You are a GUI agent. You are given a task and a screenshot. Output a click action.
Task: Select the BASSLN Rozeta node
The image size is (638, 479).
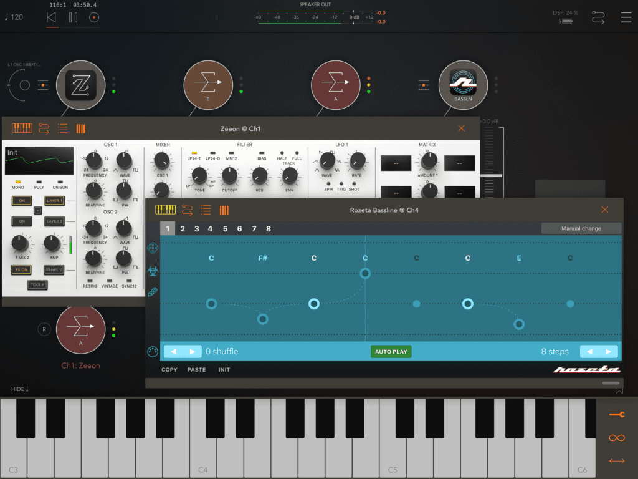[x=463, y=85]
